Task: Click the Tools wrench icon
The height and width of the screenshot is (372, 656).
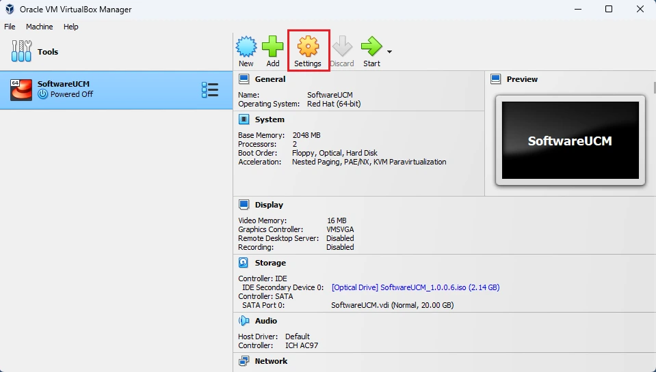Action: (x=21, y=51)
